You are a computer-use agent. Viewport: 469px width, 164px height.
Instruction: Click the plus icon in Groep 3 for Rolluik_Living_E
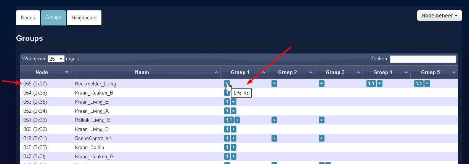coord(321,120)
